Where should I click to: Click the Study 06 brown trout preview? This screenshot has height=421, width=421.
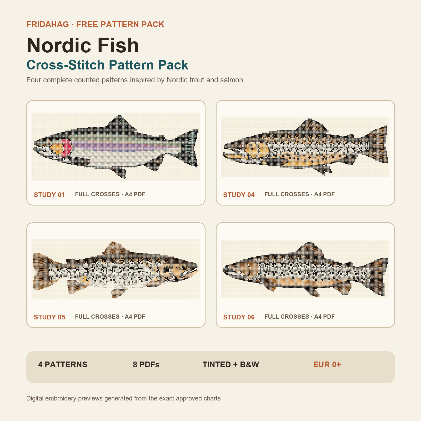click(305, 269)
